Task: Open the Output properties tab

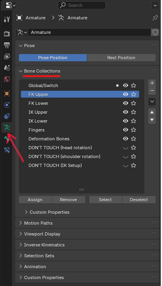Action: (7, 45)
